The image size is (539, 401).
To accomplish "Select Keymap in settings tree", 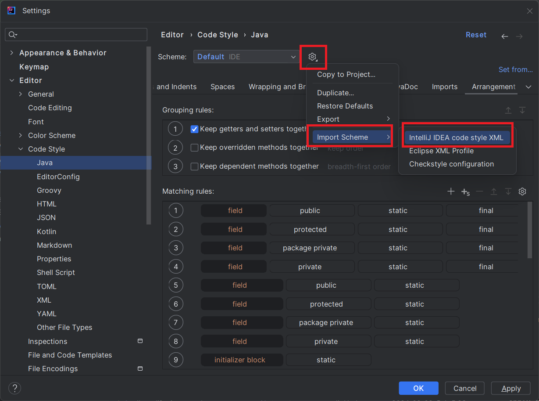I will pyautogui.click(x=34, y=67).
